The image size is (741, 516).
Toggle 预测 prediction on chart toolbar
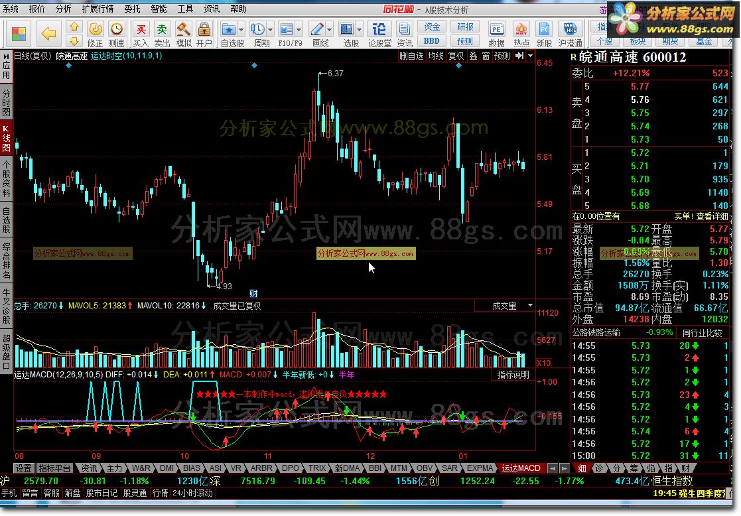502,56
